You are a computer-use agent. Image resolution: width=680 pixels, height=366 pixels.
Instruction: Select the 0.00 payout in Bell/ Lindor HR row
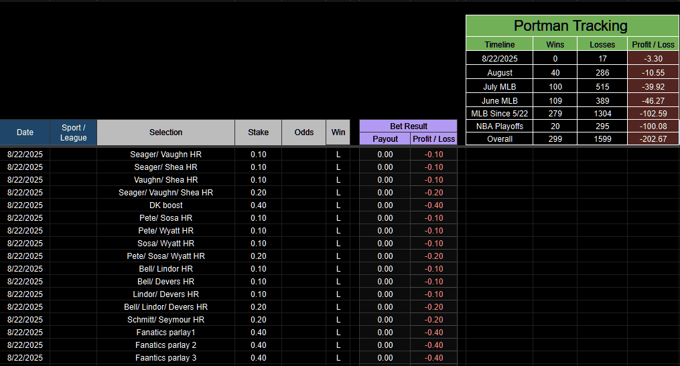click(385, 268)
